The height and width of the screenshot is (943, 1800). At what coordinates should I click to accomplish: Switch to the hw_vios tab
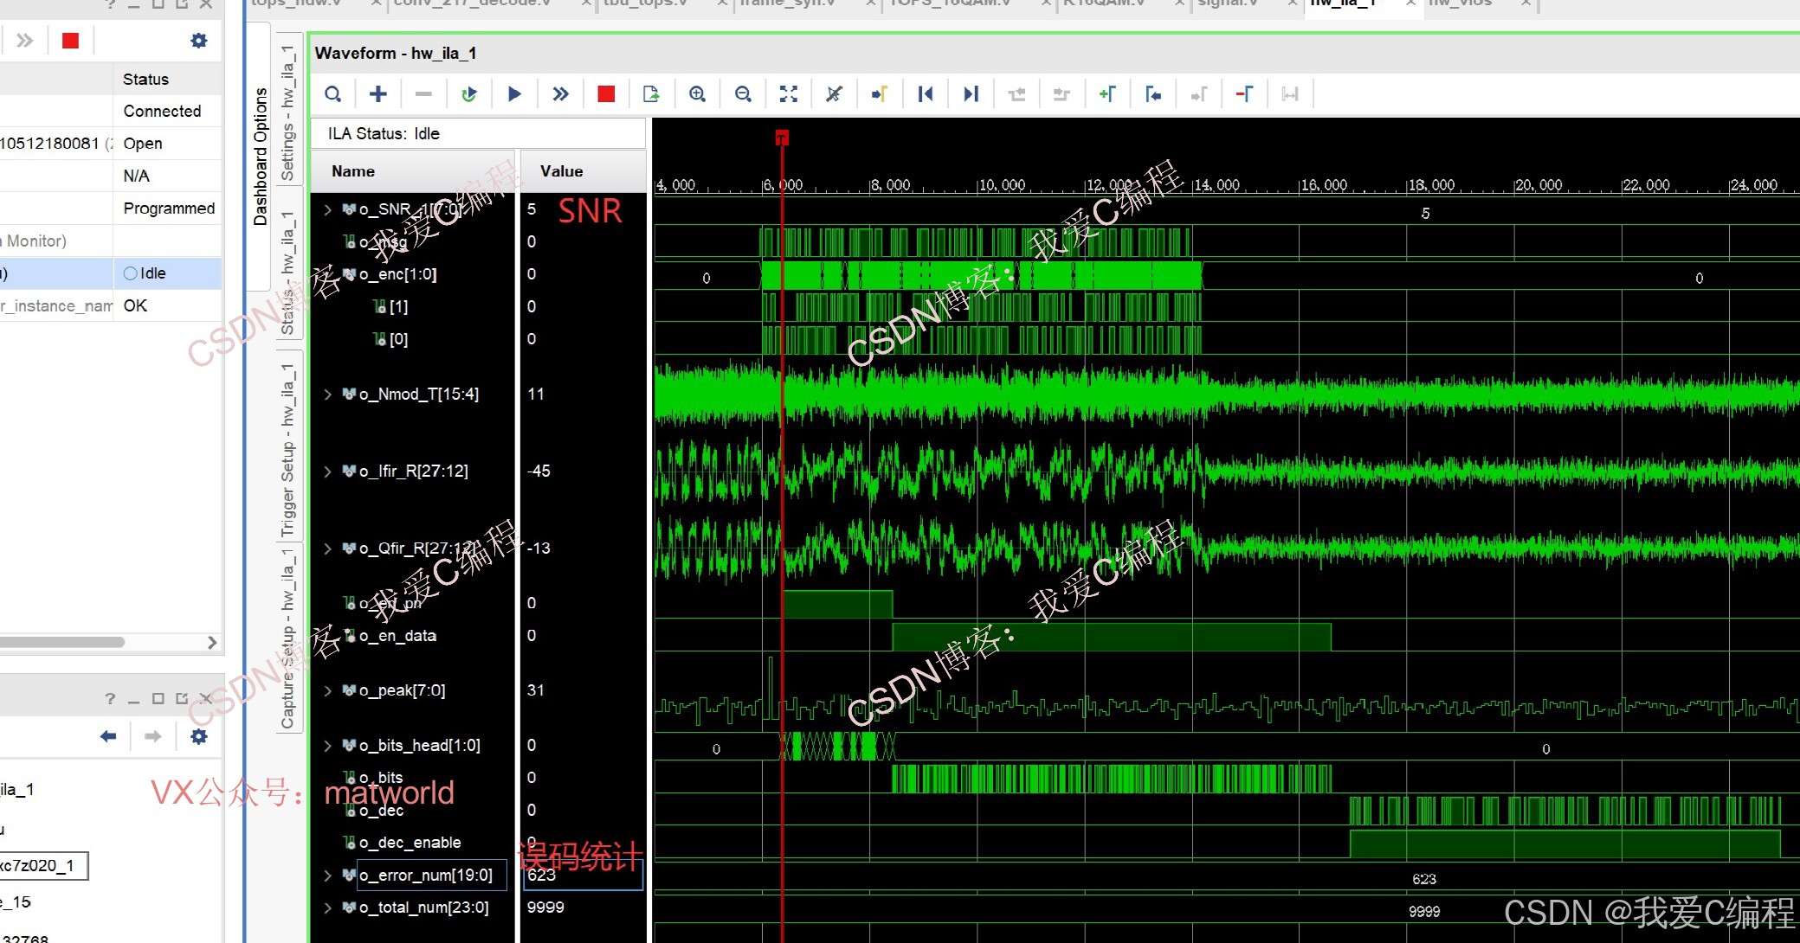pyautogui.click(x=1459, y=3)
